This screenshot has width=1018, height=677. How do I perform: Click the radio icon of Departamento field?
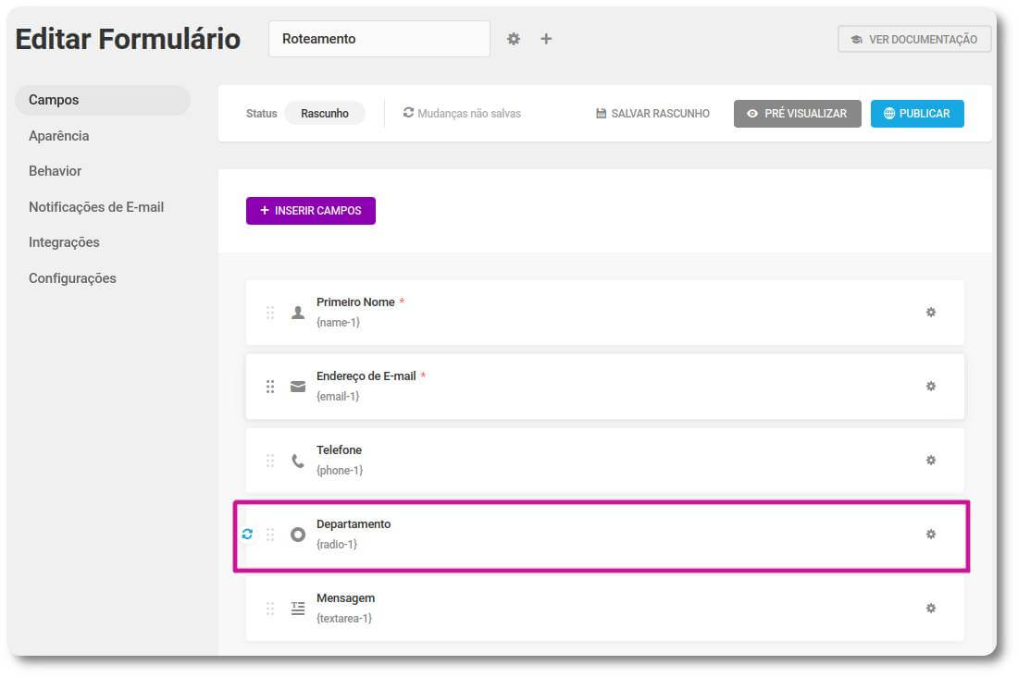click(298, 535)
